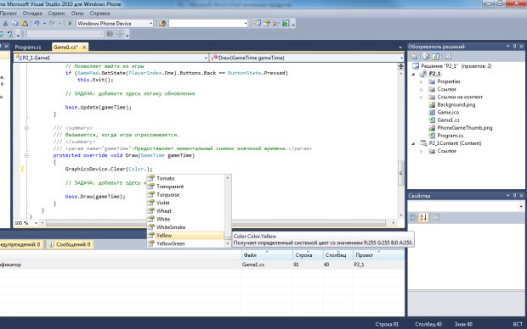
Task: Open the Draw(GameTime gameTime) member dropdown
Action: coord(401,58)
